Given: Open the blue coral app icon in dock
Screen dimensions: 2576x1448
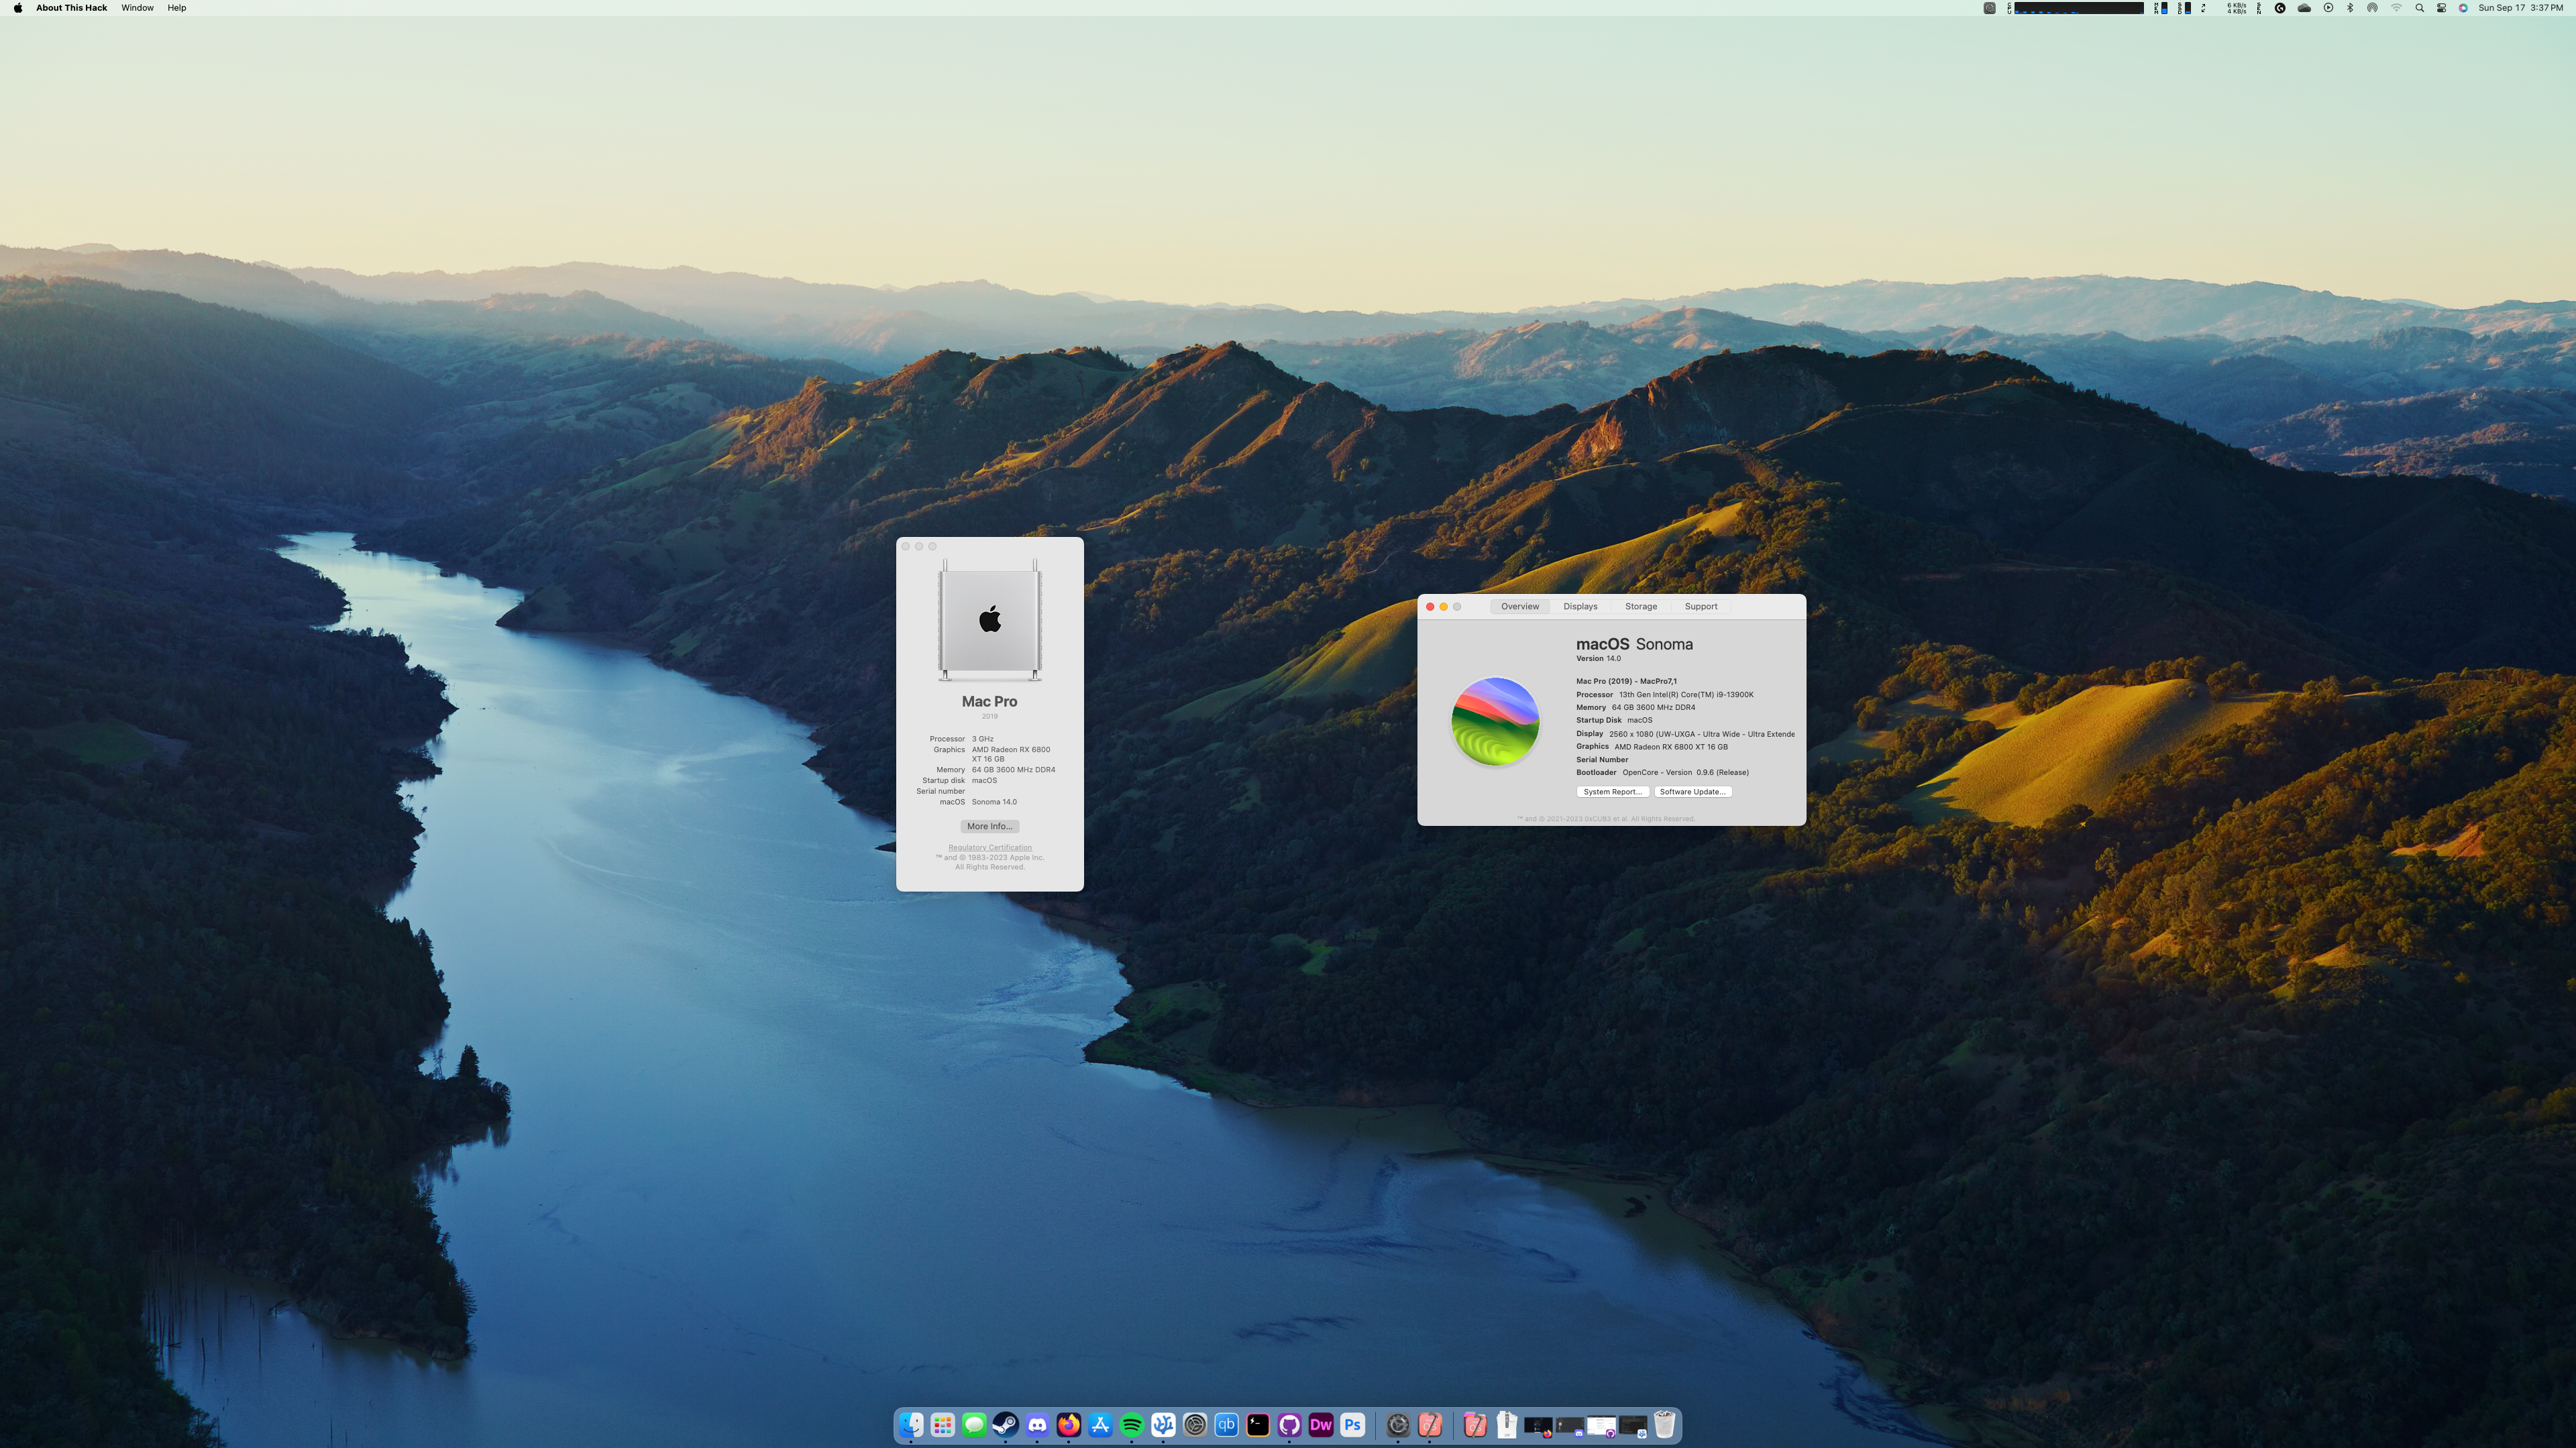Looking at the screenshot, I should pyautogui.click(x=1163, y=1425).
